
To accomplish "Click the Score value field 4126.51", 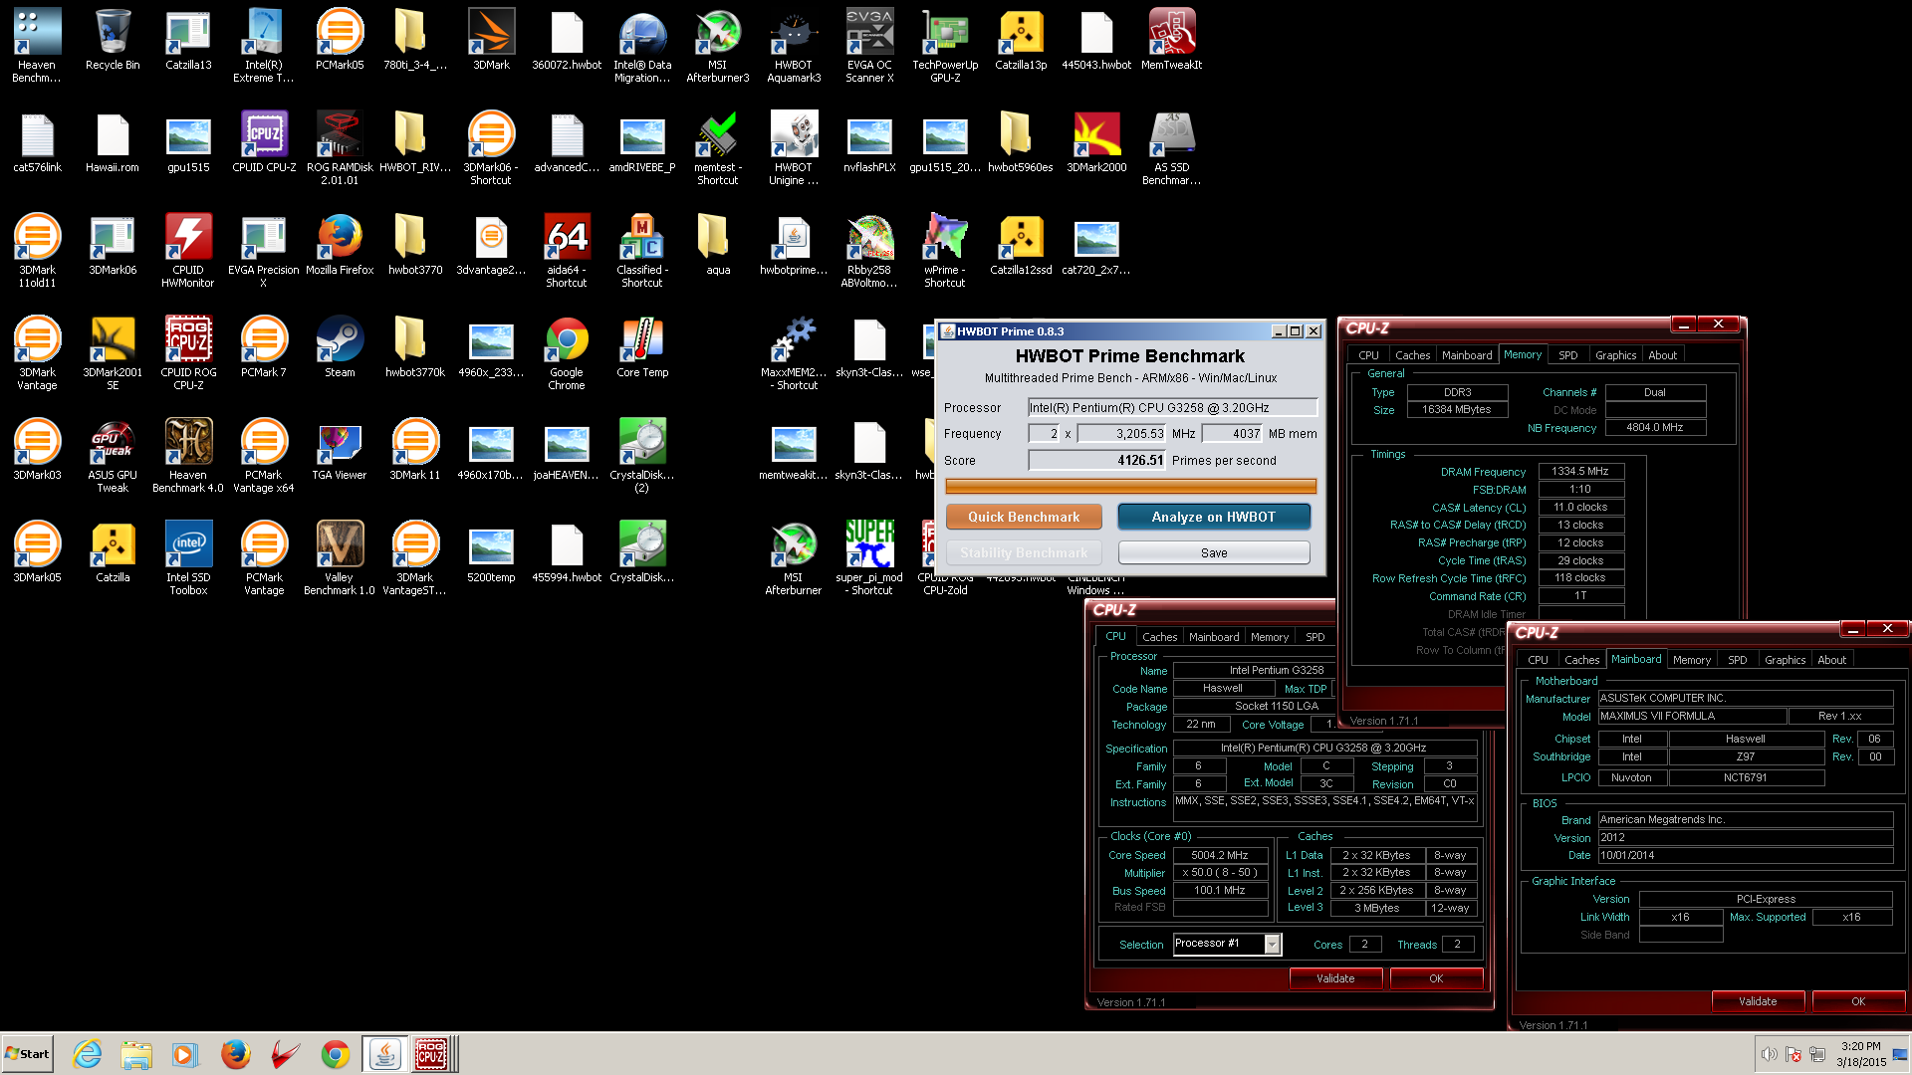I will click(1096, 460).
